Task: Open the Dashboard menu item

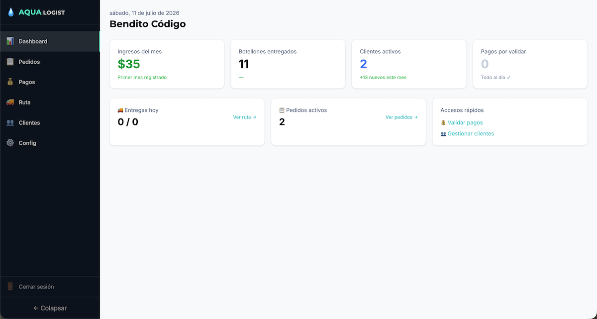Action: click(50, 41)
